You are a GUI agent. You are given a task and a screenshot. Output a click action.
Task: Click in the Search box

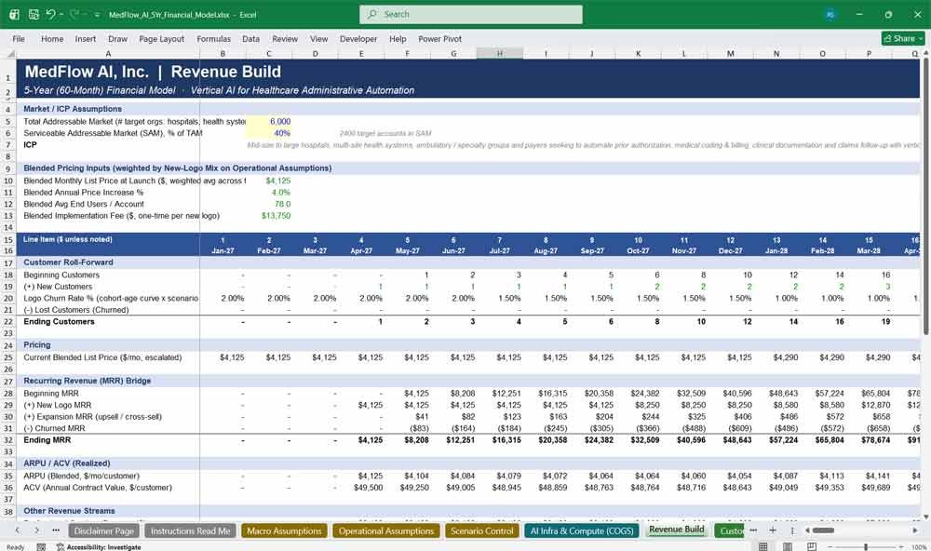click(x=471, y=14)
